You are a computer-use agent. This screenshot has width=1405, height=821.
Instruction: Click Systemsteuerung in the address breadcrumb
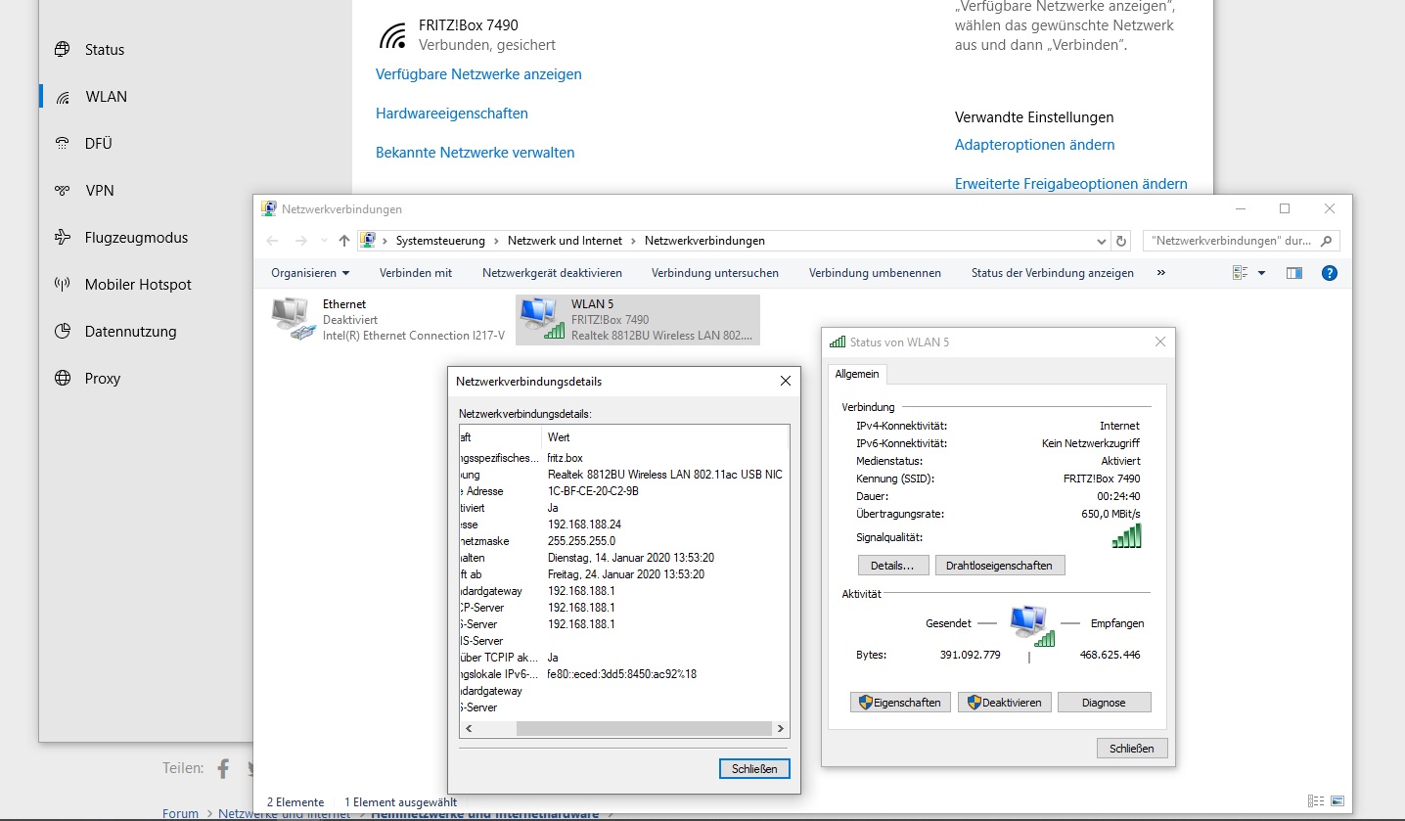pos(440,241)
